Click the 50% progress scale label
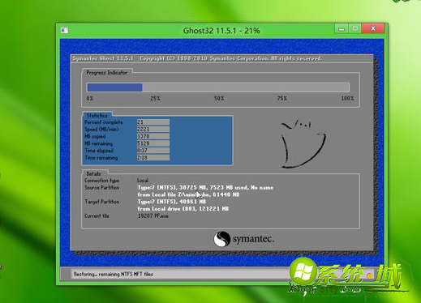The width and height of the screenshot is (421, 303). (x=219, y=98)
